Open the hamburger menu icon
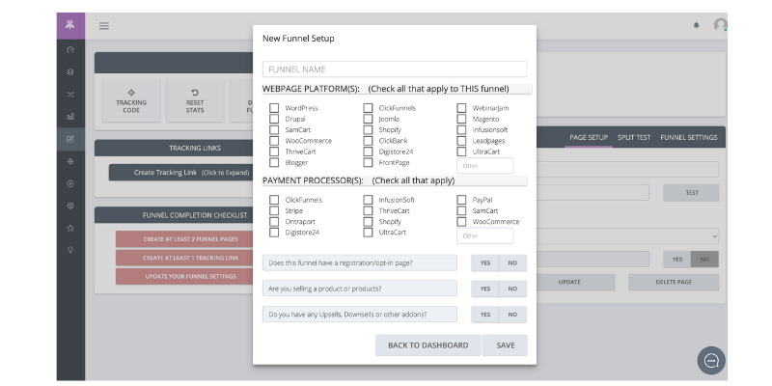The width and height of the screenshot is (772, 386). tap(104, 26)
